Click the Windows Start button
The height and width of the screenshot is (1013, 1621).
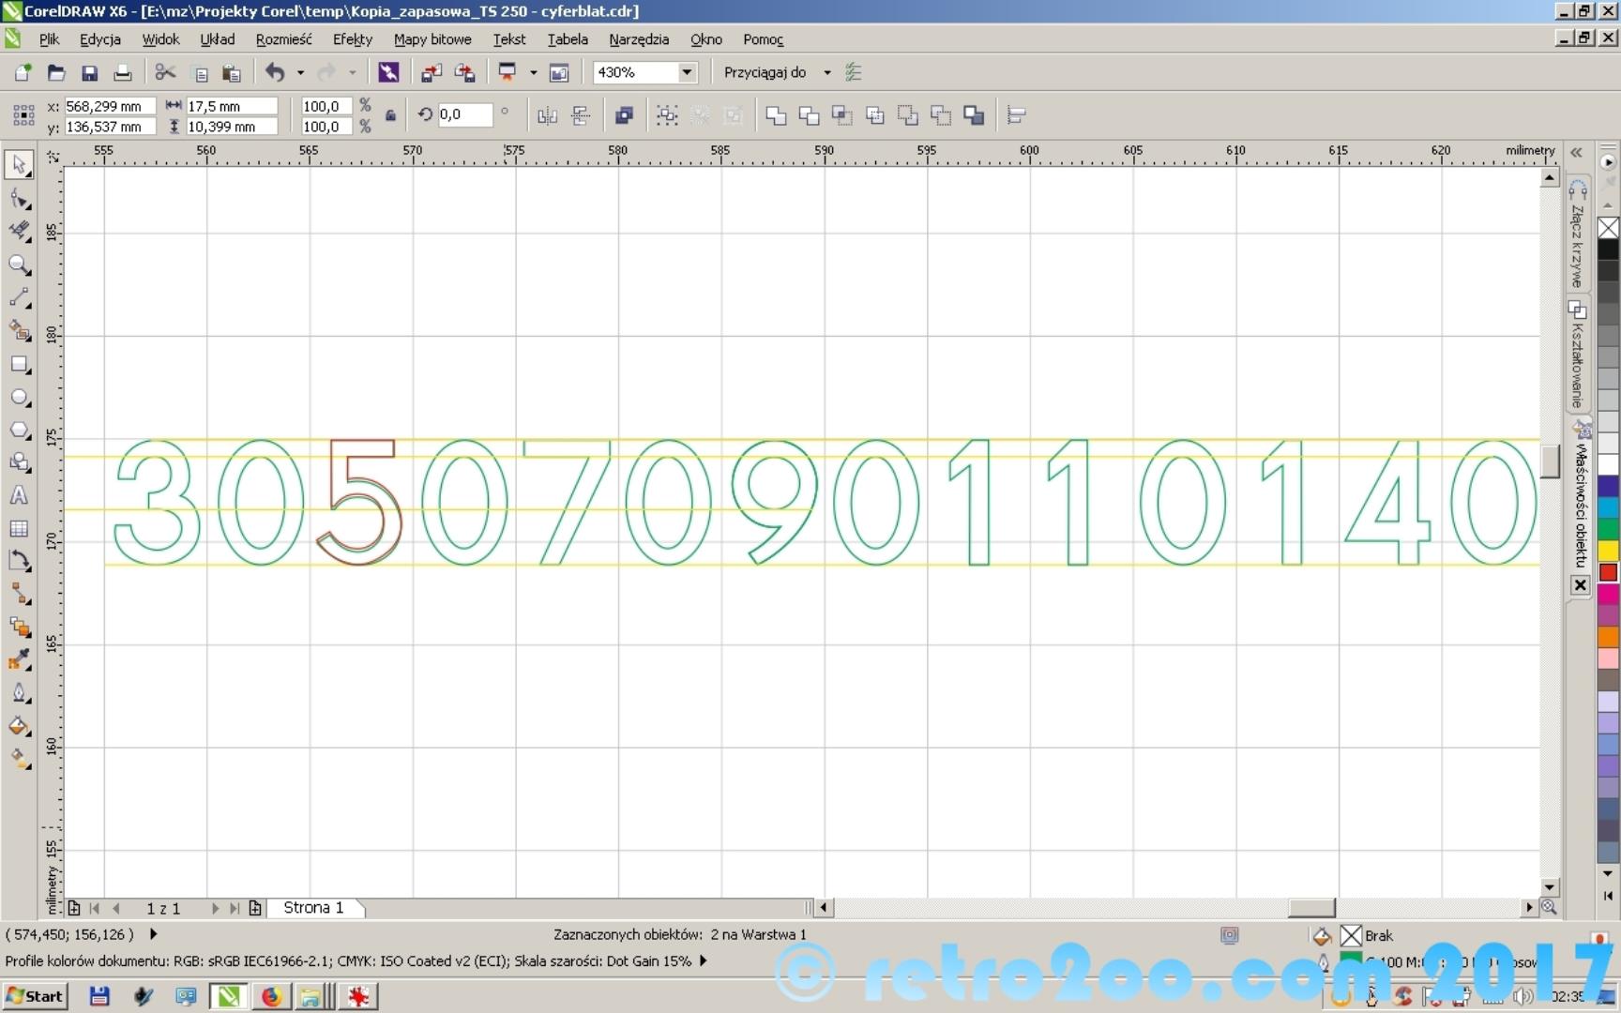click(x=35, y=996)
